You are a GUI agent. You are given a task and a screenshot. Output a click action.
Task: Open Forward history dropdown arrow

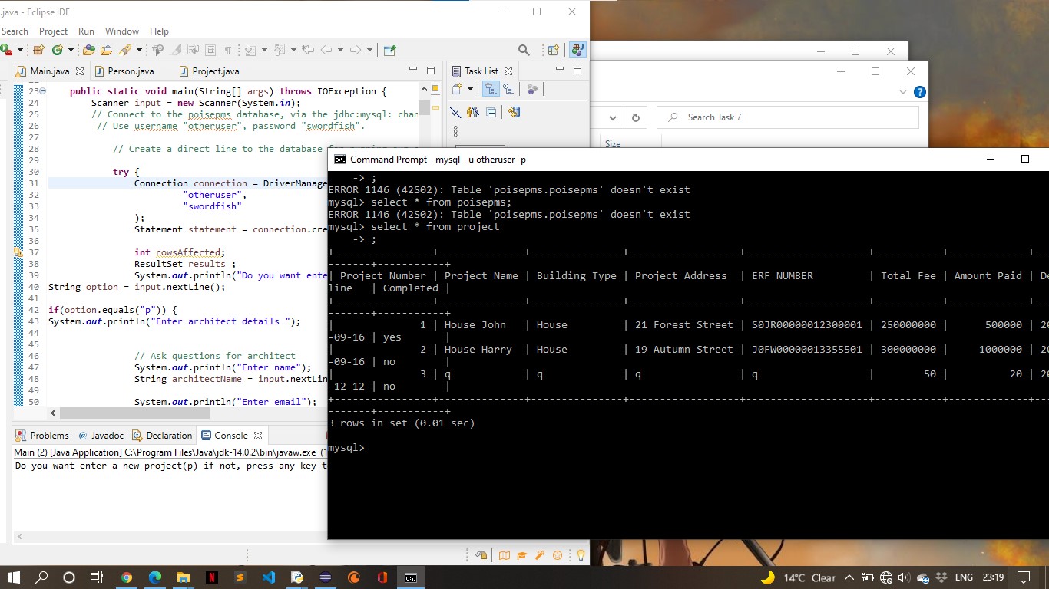click(369, 50)
